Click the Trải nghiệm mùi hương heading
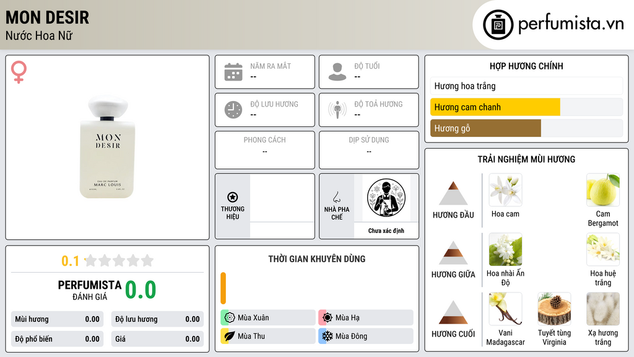The image size is (634, 357). (526, 159)
